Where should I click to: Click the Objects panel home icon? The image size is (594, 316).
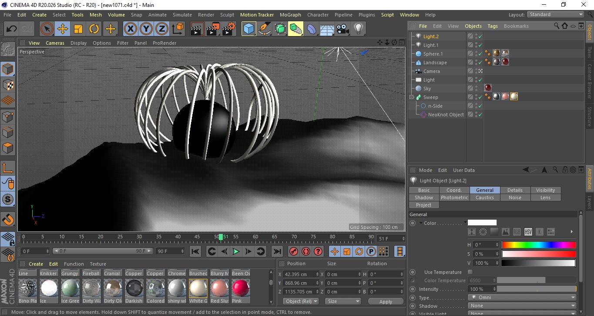[564, 26]
